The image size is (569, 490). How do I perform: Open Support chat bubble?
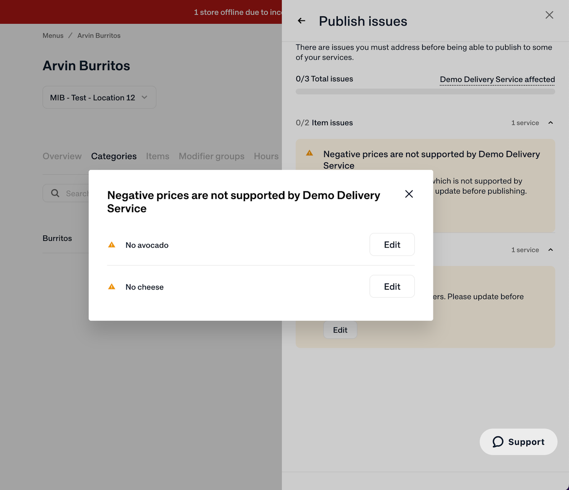518,442
